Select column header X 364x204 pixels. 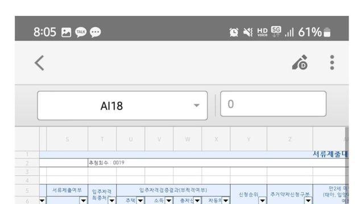pyautogui.click(x=216, y=139)
